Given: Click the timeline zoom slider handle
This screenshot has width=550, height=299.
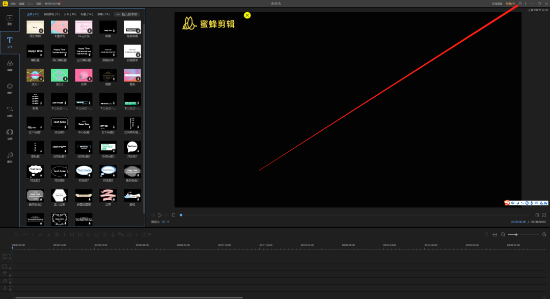Looking at the screenshot, I should point(516,234).
